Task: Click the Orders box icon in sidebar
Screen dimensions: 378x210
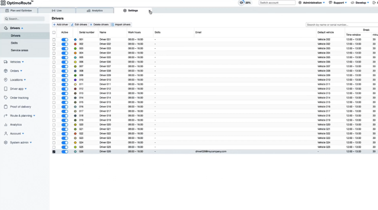Action: [x=6, y=71]
